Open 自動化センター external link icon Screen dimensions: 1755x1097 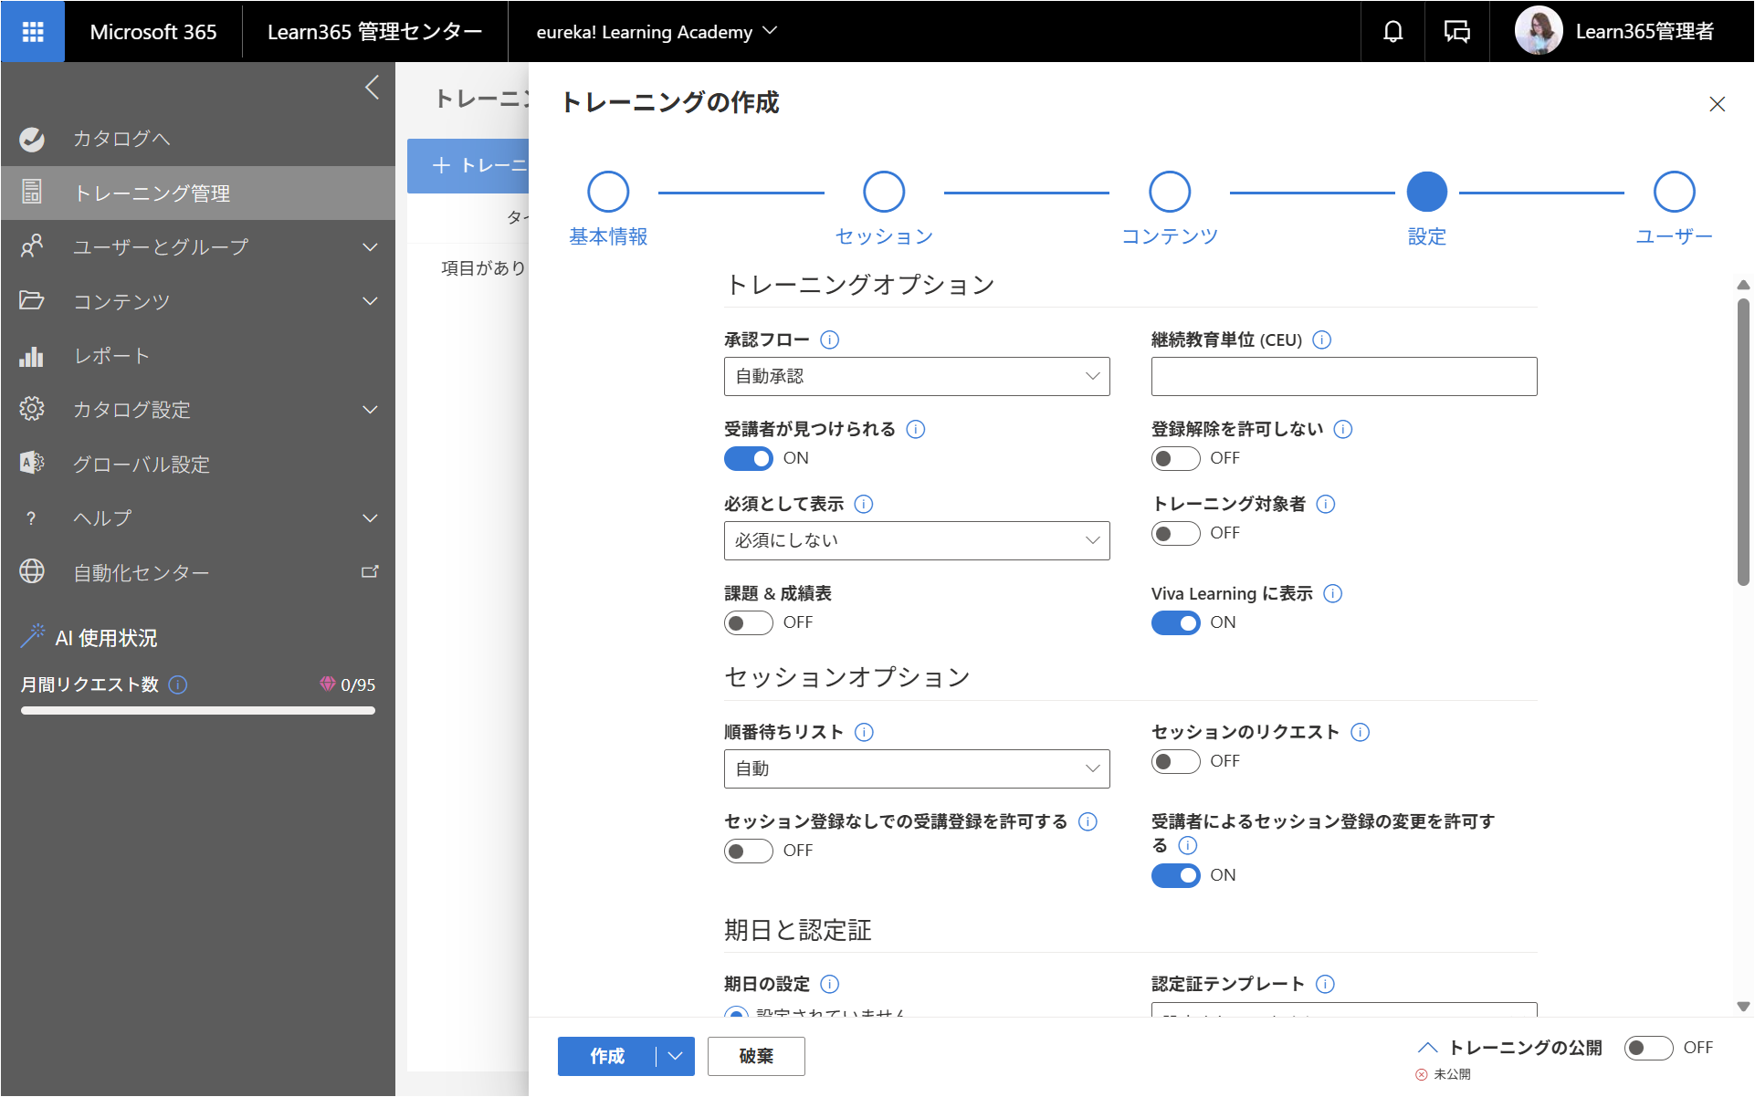(370, 572)
